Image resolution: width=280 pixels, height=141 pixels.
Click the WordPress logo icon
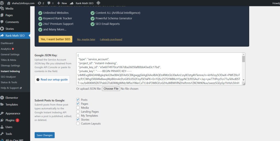[2, 3]
